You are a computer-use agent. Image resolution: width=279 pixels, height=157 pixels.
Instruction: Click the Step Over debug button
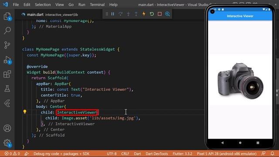coord(120,14)
